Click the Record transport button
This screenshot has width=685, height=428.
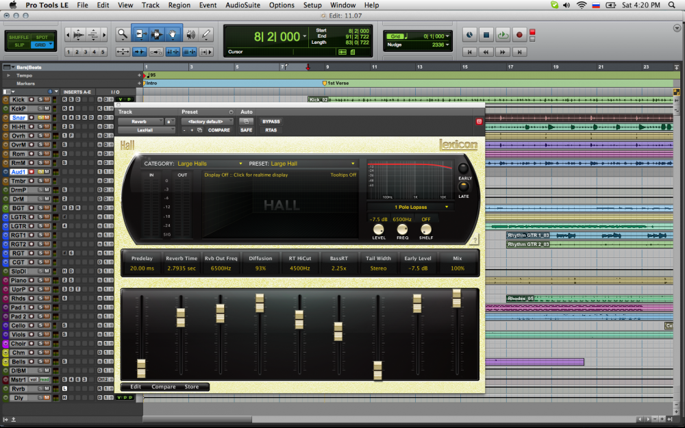[519, 35]
